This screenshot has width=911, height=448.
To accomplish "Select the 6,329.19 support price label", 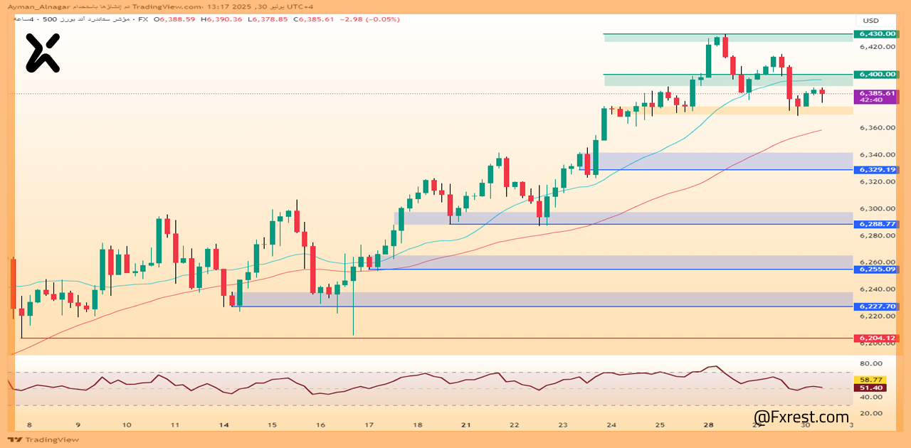I will (x=876, y=170).
